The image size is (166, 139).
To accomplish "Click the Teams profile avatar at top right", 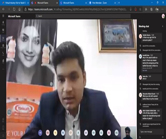I will [x=163, y=16].
